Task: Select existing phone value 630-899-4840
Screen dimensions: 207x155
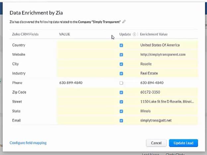Action: point(71,83)
